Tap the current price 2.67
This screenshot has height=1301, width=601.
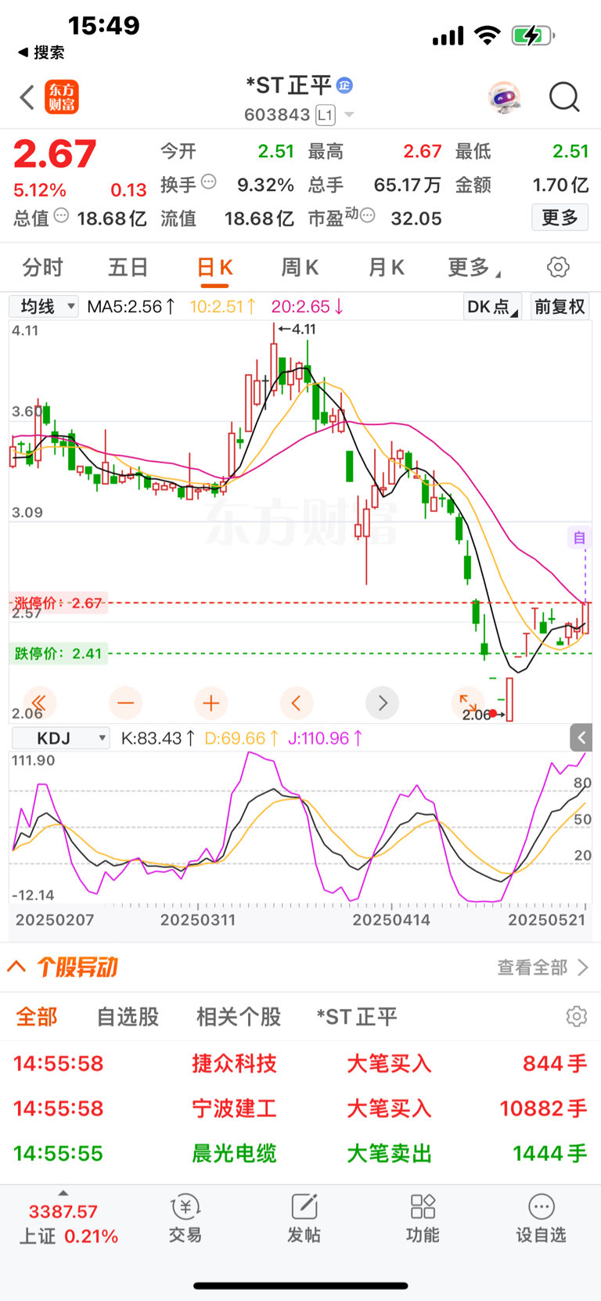tap(55, 153)
